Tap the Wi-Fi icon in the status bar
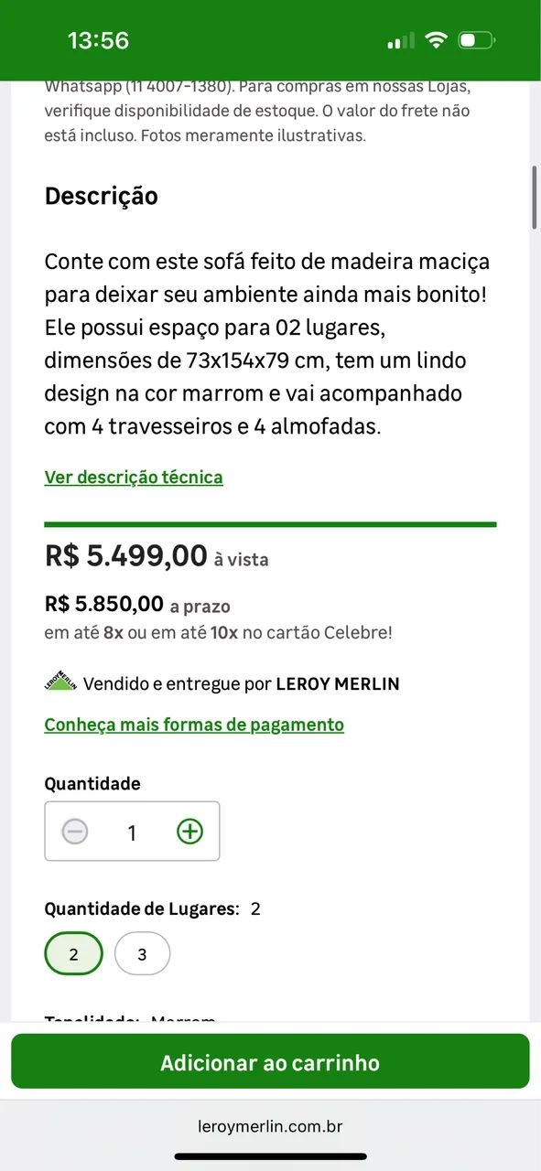 tap(436, 39)
